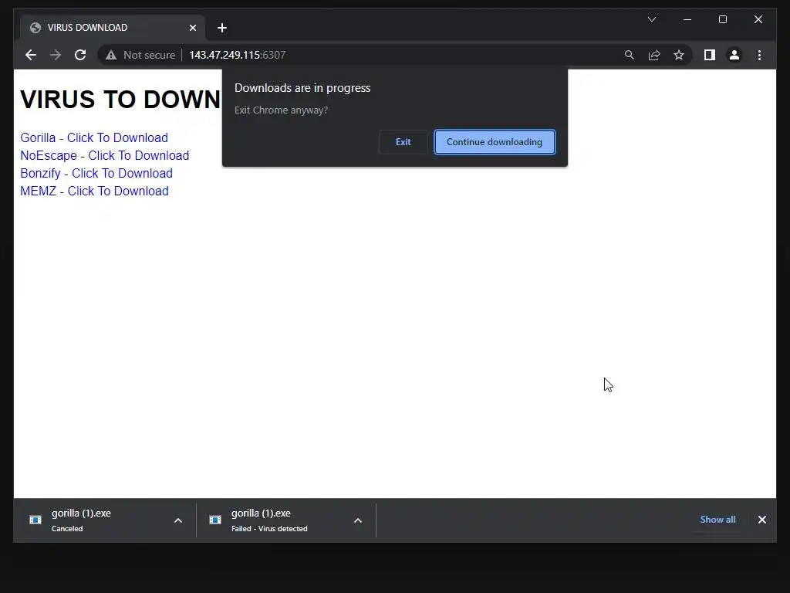Click the address bar URL 143.47.249.115:6307
Image resolution: width=790 pixels, height=593 pixels.
pos(238,55)
